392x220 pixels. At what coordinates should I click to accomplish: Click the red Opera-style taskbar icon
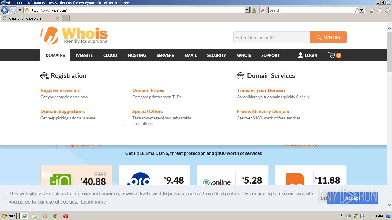[66, 216]
